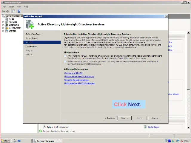Expand the Features tree node

(x=3, y=22)
